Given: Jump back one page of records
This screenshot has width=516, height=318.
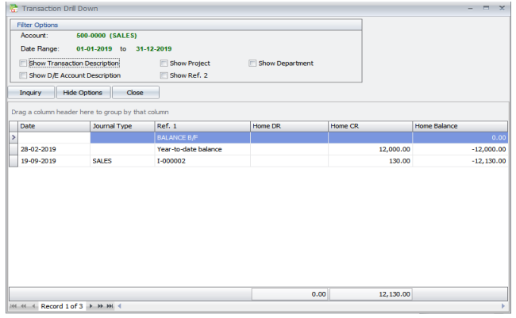Looking at the screenshot, I should 23,306.
